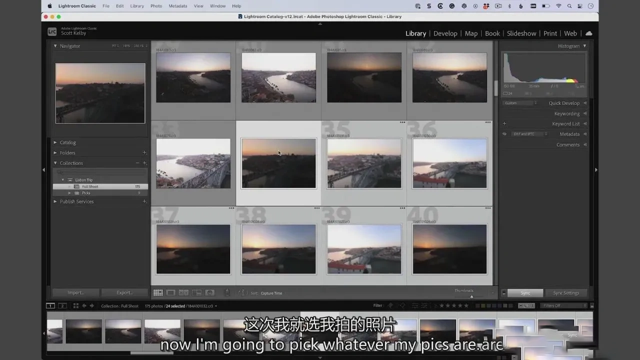The height and width of the screenshot is (360, 640).
Task: Click the Import button
Action: [76, 293]
